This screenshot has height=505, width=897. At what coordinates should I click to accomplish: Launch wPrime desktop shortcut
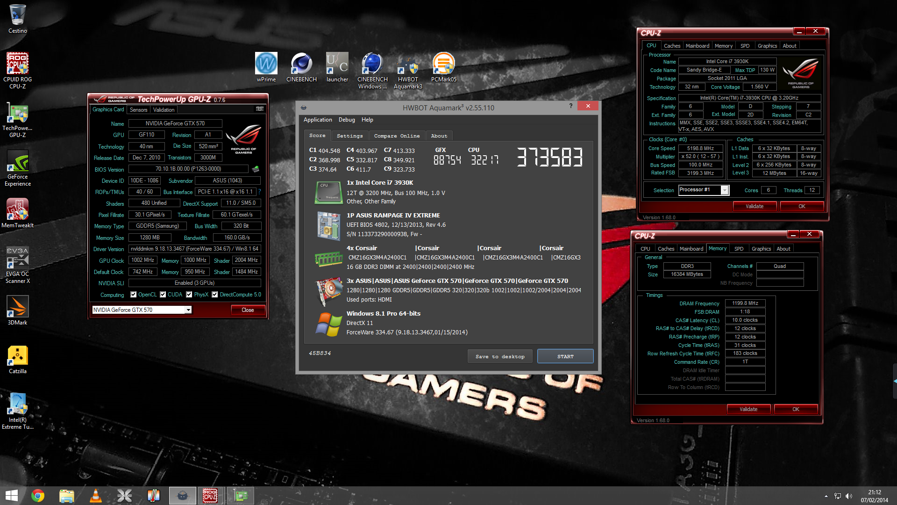266,67
